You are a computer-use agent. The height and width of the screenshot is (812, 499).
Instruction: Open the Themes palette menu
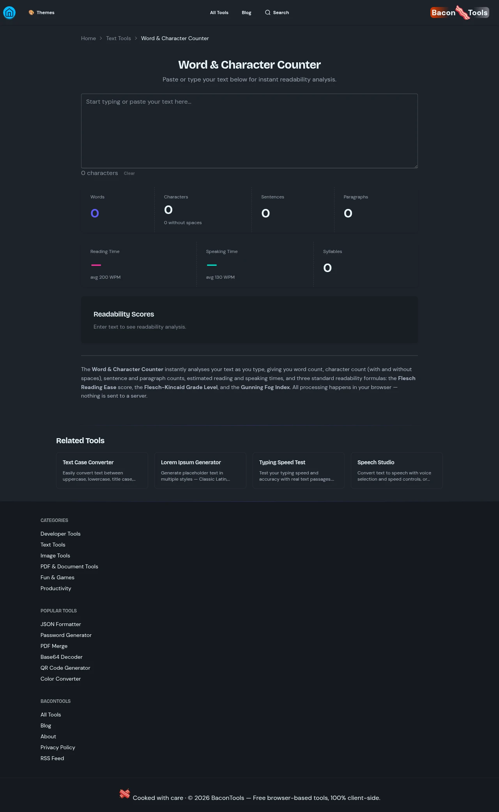(x=41, y=13)
